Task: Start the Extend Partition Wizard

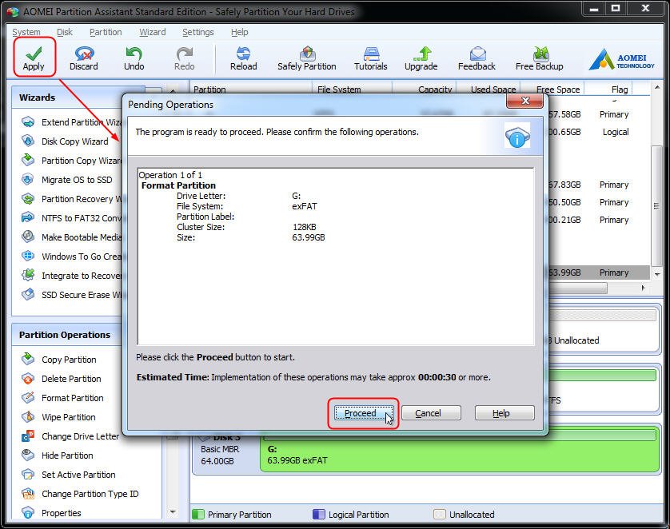Action: [72, 122]
